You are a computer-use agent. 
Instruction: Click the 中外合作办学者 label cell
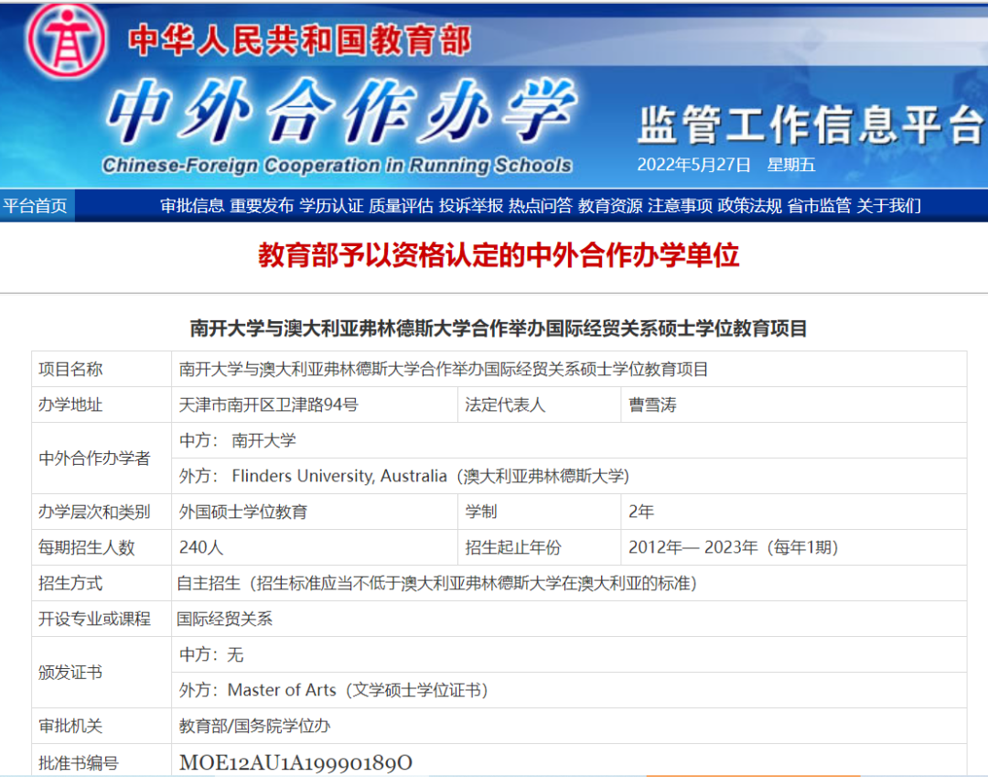pos(102,459)
